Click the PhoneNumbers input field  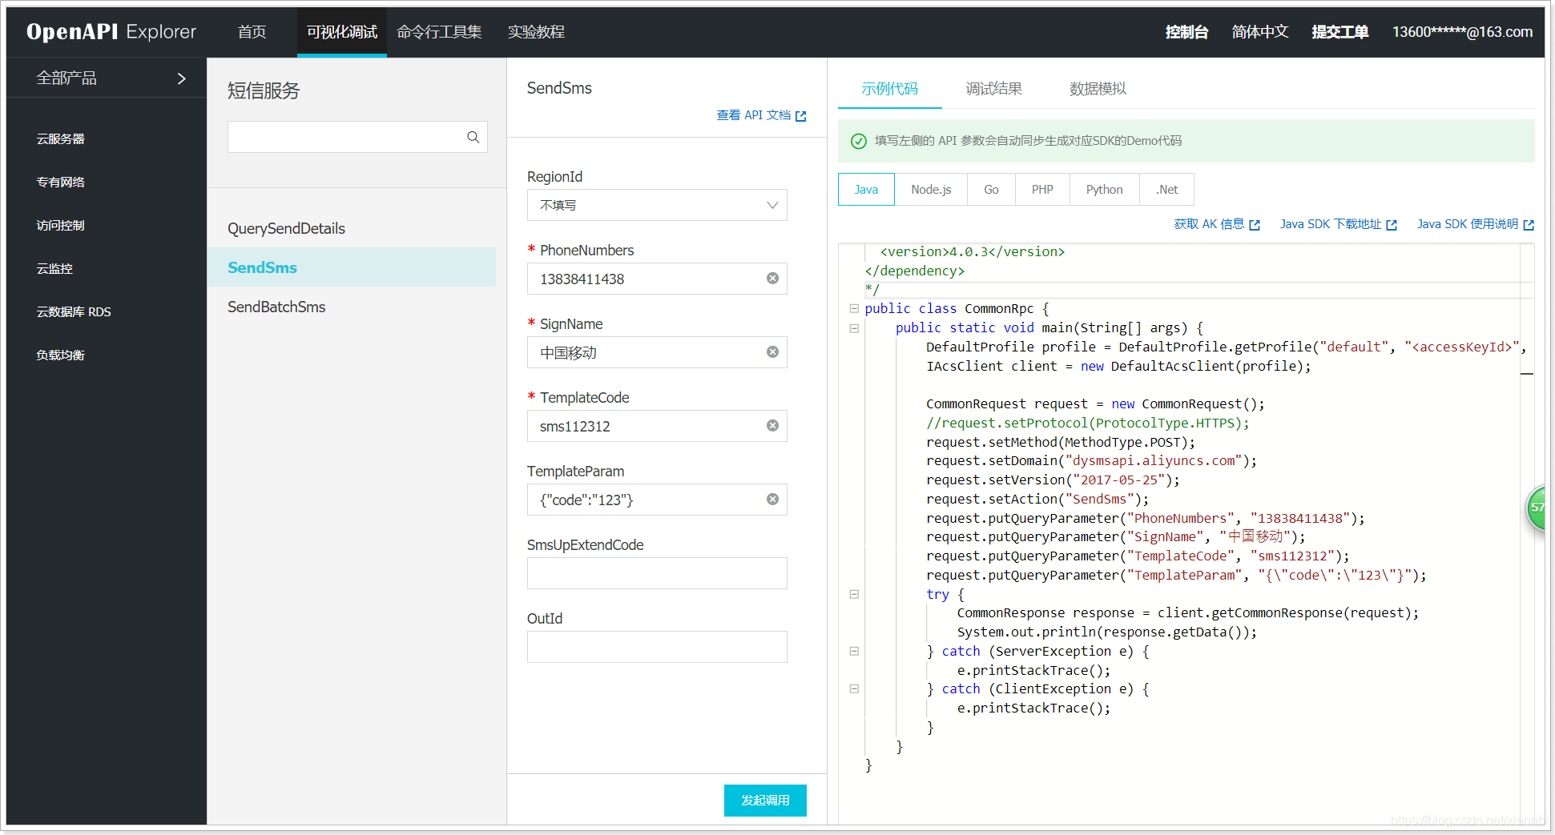click(x=657, y=279)
